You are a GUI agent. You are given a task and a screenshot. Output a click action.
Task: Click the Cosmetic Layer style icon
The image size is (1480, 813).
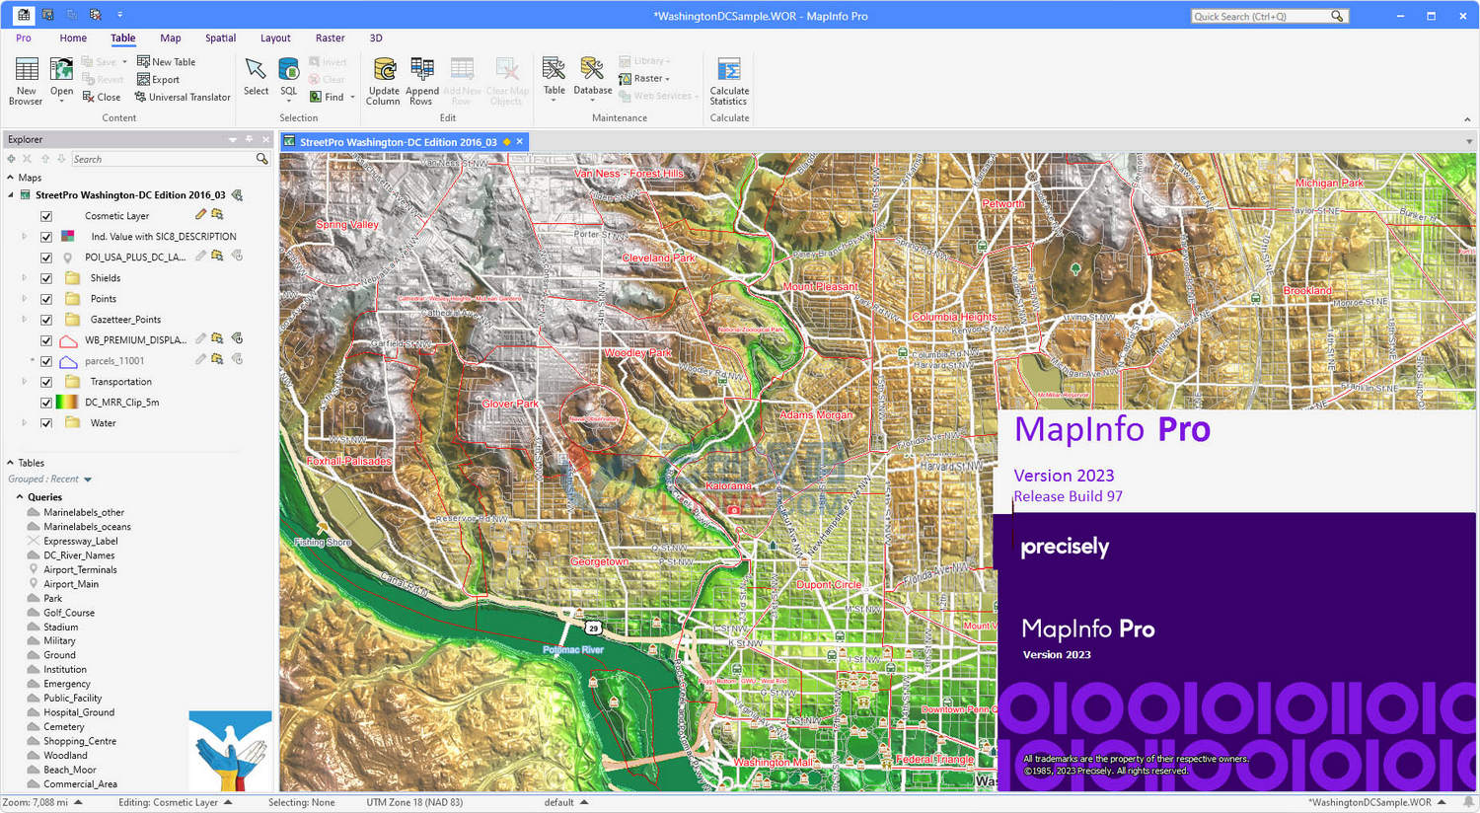217,214
